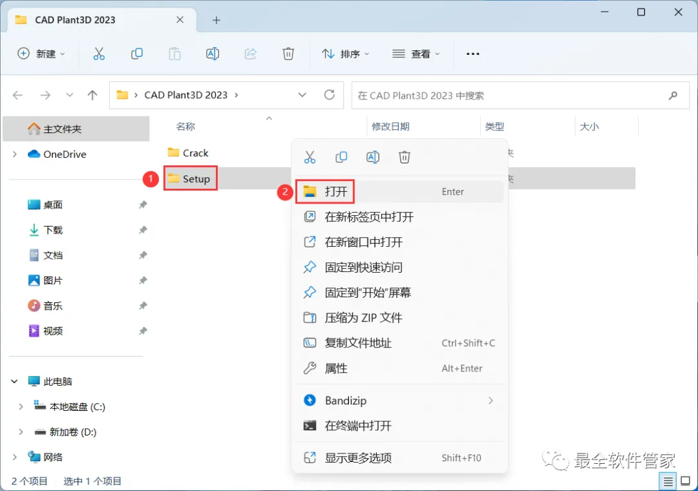Click the Paste icon in the toolbar

point(174,54)
